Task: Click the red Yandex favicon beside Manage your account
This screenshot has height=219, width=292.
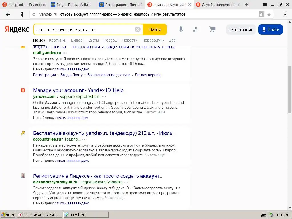Action: coord(23,90)
